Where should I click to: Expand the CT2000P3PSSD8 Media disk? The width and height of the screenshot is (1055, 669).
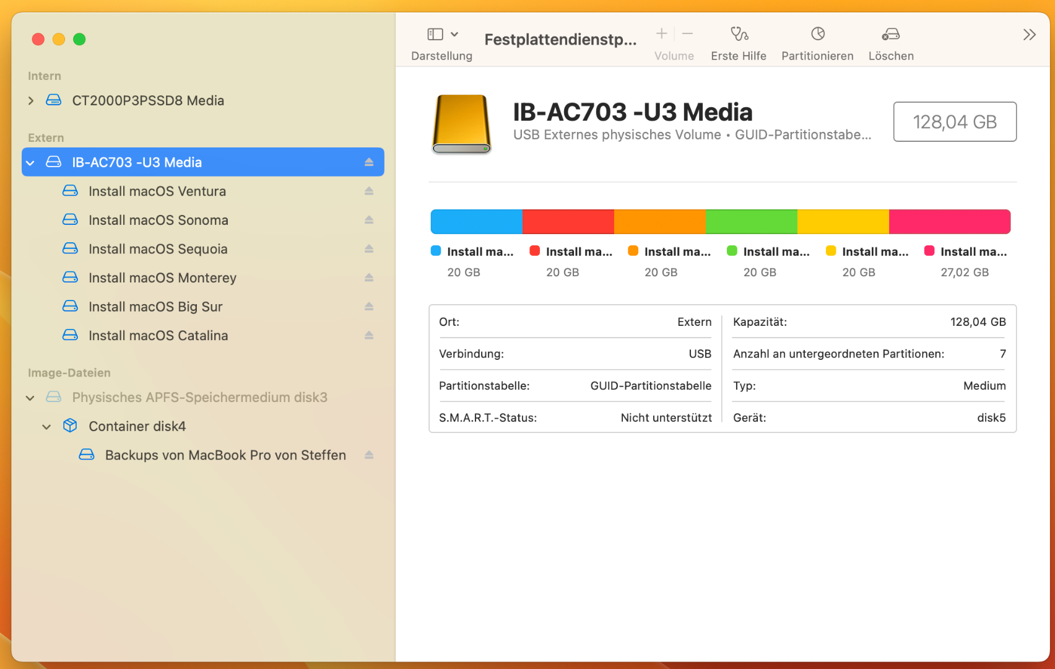pyautogui.click(x=31, y=100)
